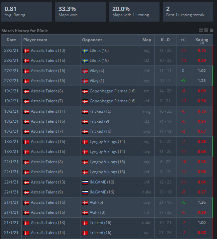
Task: Click the 0.59 rating value
Action: [202, 60]
